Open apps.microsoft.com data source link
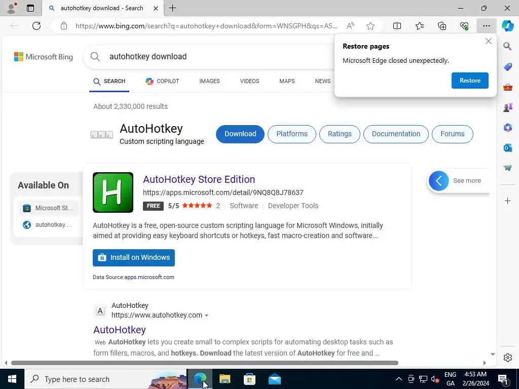Screen dimensions: 519x389 click(x=150, y=277)
